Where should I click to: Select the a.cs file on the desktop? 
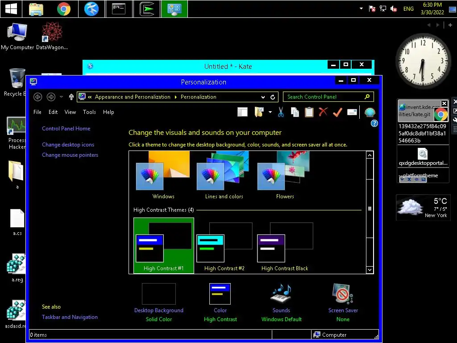coord(17,222)
